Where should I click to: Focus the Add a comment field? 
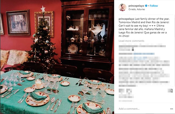tap(143, 109)
